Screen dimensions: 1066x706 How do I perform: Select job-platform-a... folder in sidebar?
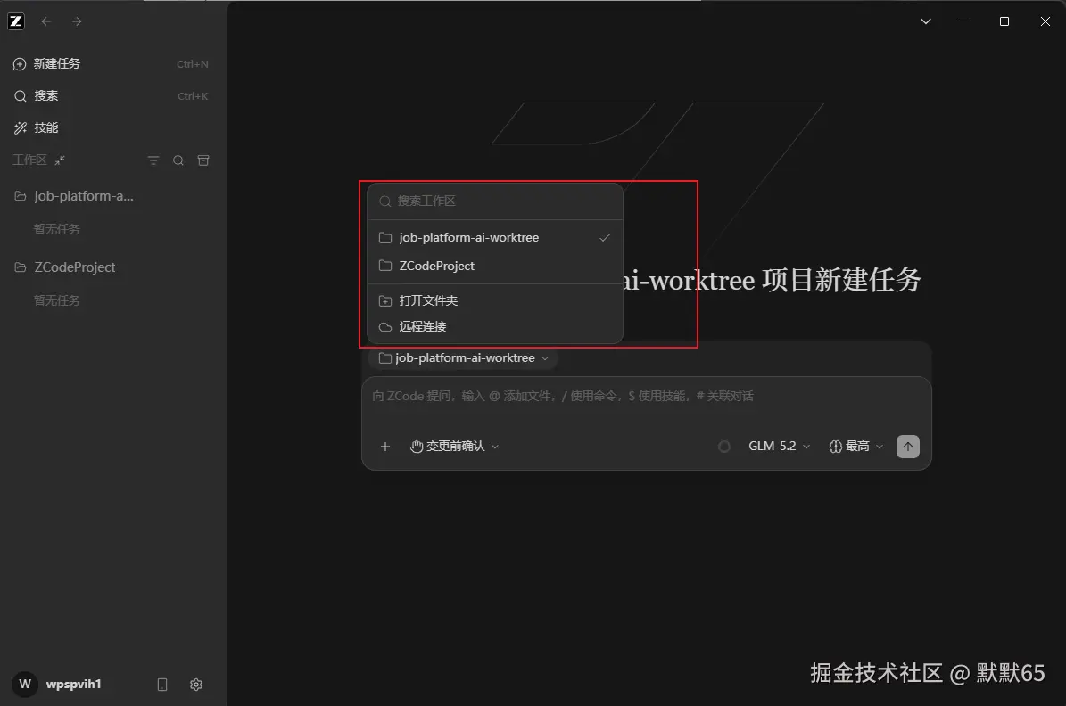coord(111,196)
